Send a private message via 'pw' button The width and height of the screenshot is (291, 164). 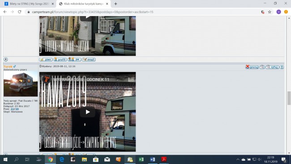coord(74,60)
